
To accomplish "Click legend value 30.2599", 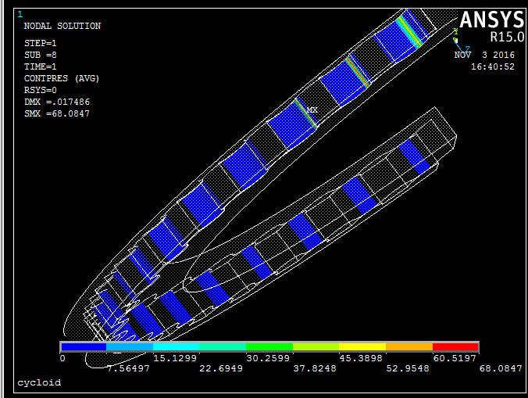I will coord(268,358).
